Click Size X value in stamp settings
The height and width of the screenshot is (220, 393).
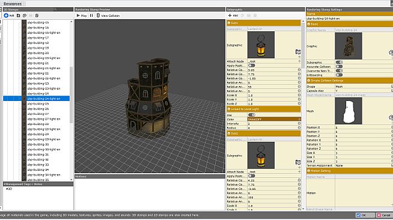(x=363, y=153)
